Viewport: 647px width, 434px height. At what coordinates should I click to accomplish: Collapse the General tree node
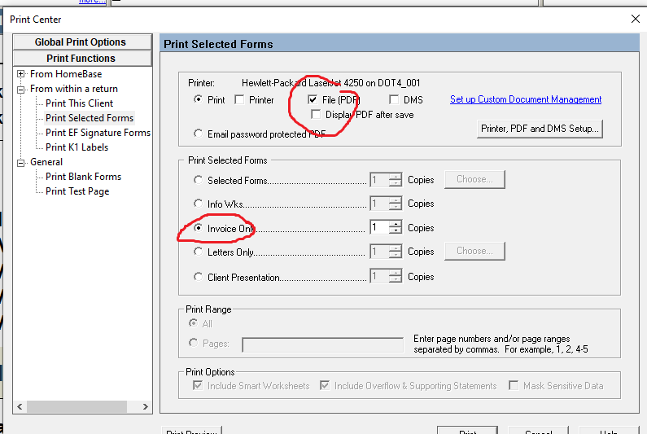[x=20, y=162]
